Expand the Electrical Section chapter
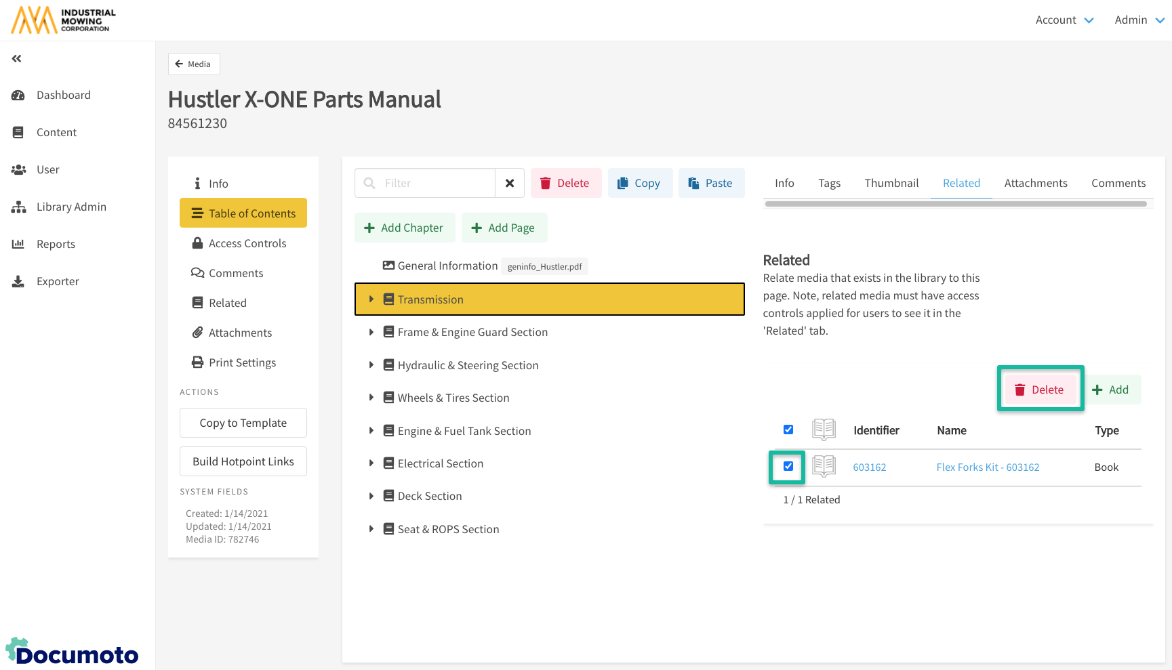This screenshot has height=670, width=1172. pos(371,463)
